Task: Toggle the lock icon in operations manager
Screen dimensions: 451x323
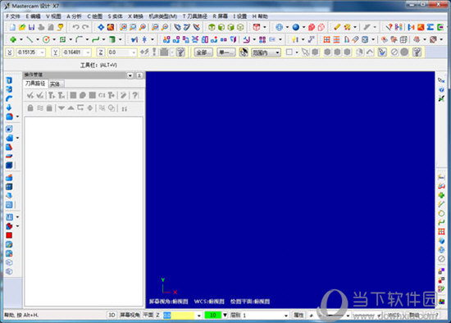Action: point(30,108)
